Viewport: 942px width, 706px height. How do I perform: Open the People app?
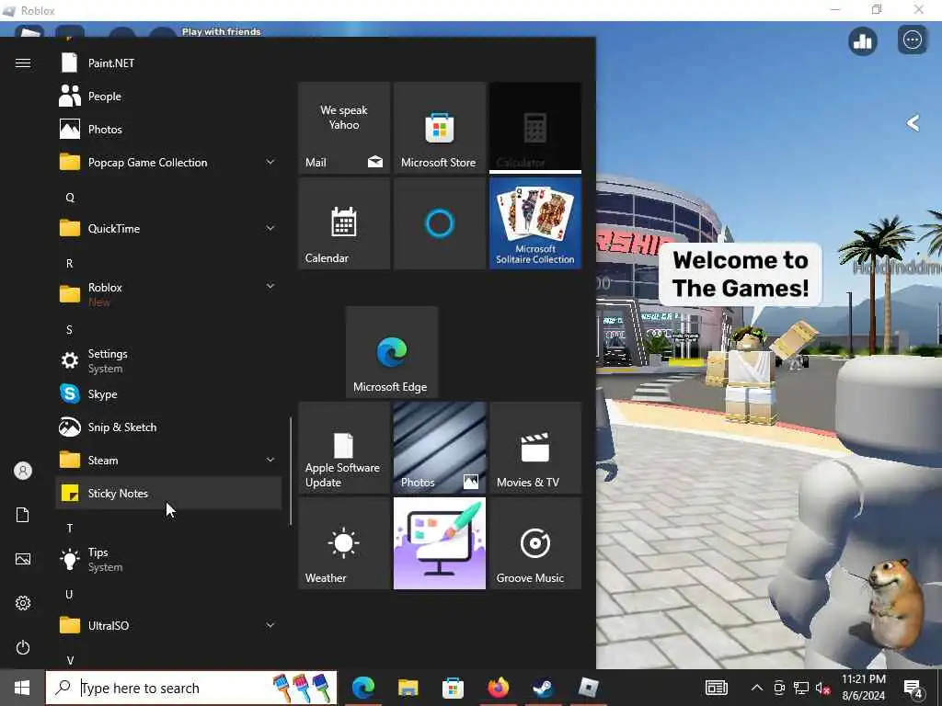168,96
